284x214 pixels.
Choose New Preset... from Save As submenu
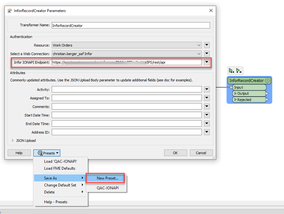(107, 178)
